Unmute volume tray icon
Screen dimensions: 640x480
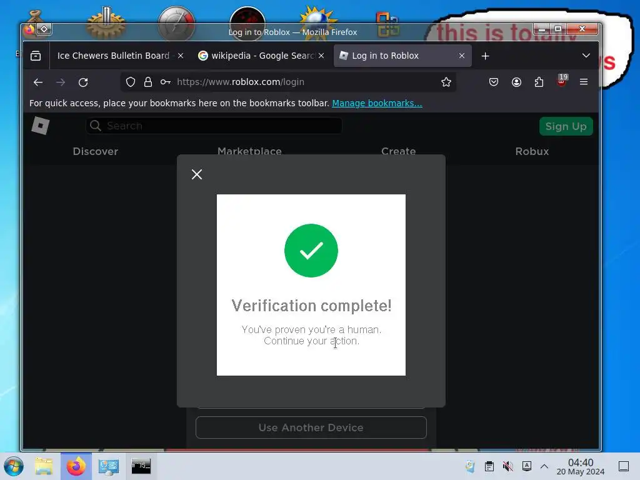click(x=508, y=466)
